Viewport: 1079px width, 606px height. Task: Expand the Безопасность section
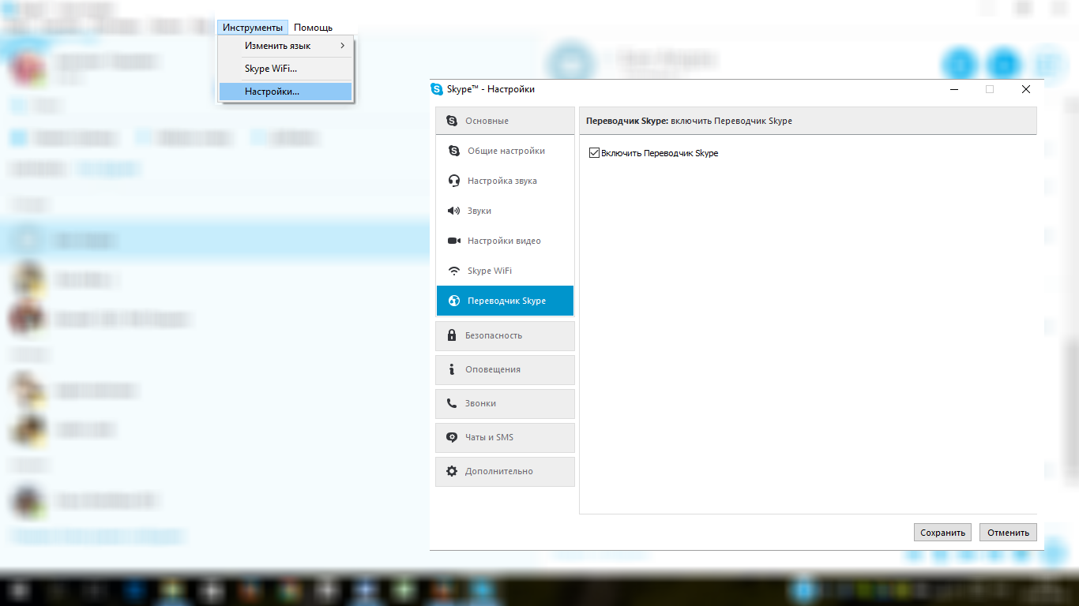505,335
